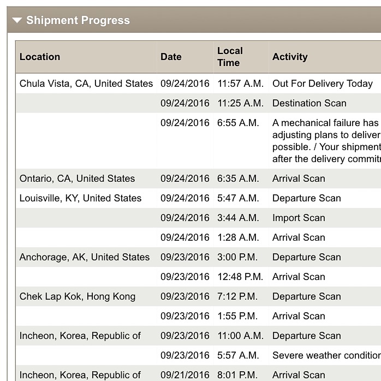
Task: Click the 09/21/2016 date cell
Action: tap(184, 375)
